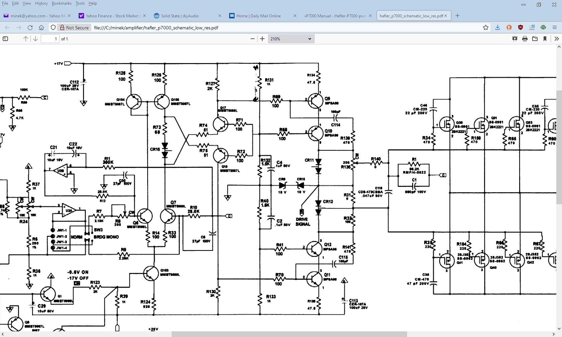Go to previous PDF page arrow

coord(26,39)
